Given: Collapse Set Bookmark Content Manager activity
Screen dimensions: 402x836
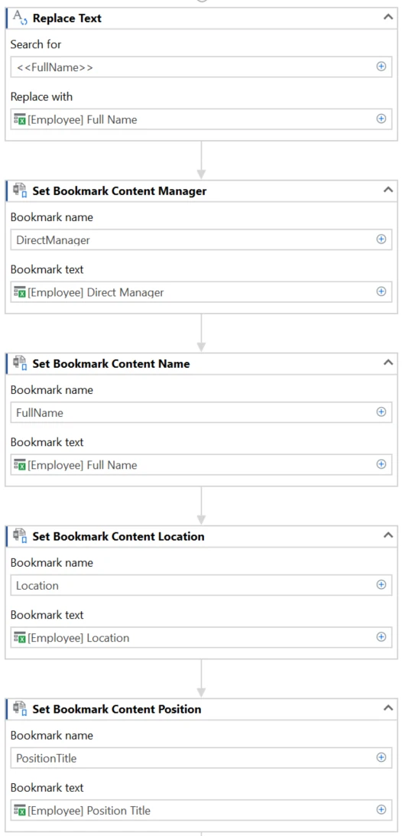Looking at the screenshot, I should click(388, 190).
